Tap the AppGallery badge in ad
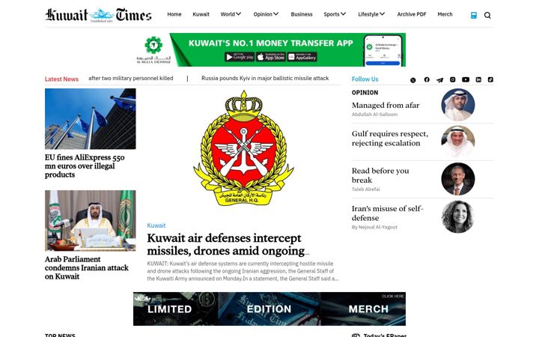This screenshot has height=337, width=539. [x=302, y=57]
